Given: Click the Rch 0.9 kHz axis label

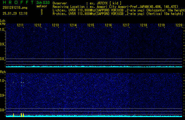Looking at the screenshot, I should coord(2,95).
